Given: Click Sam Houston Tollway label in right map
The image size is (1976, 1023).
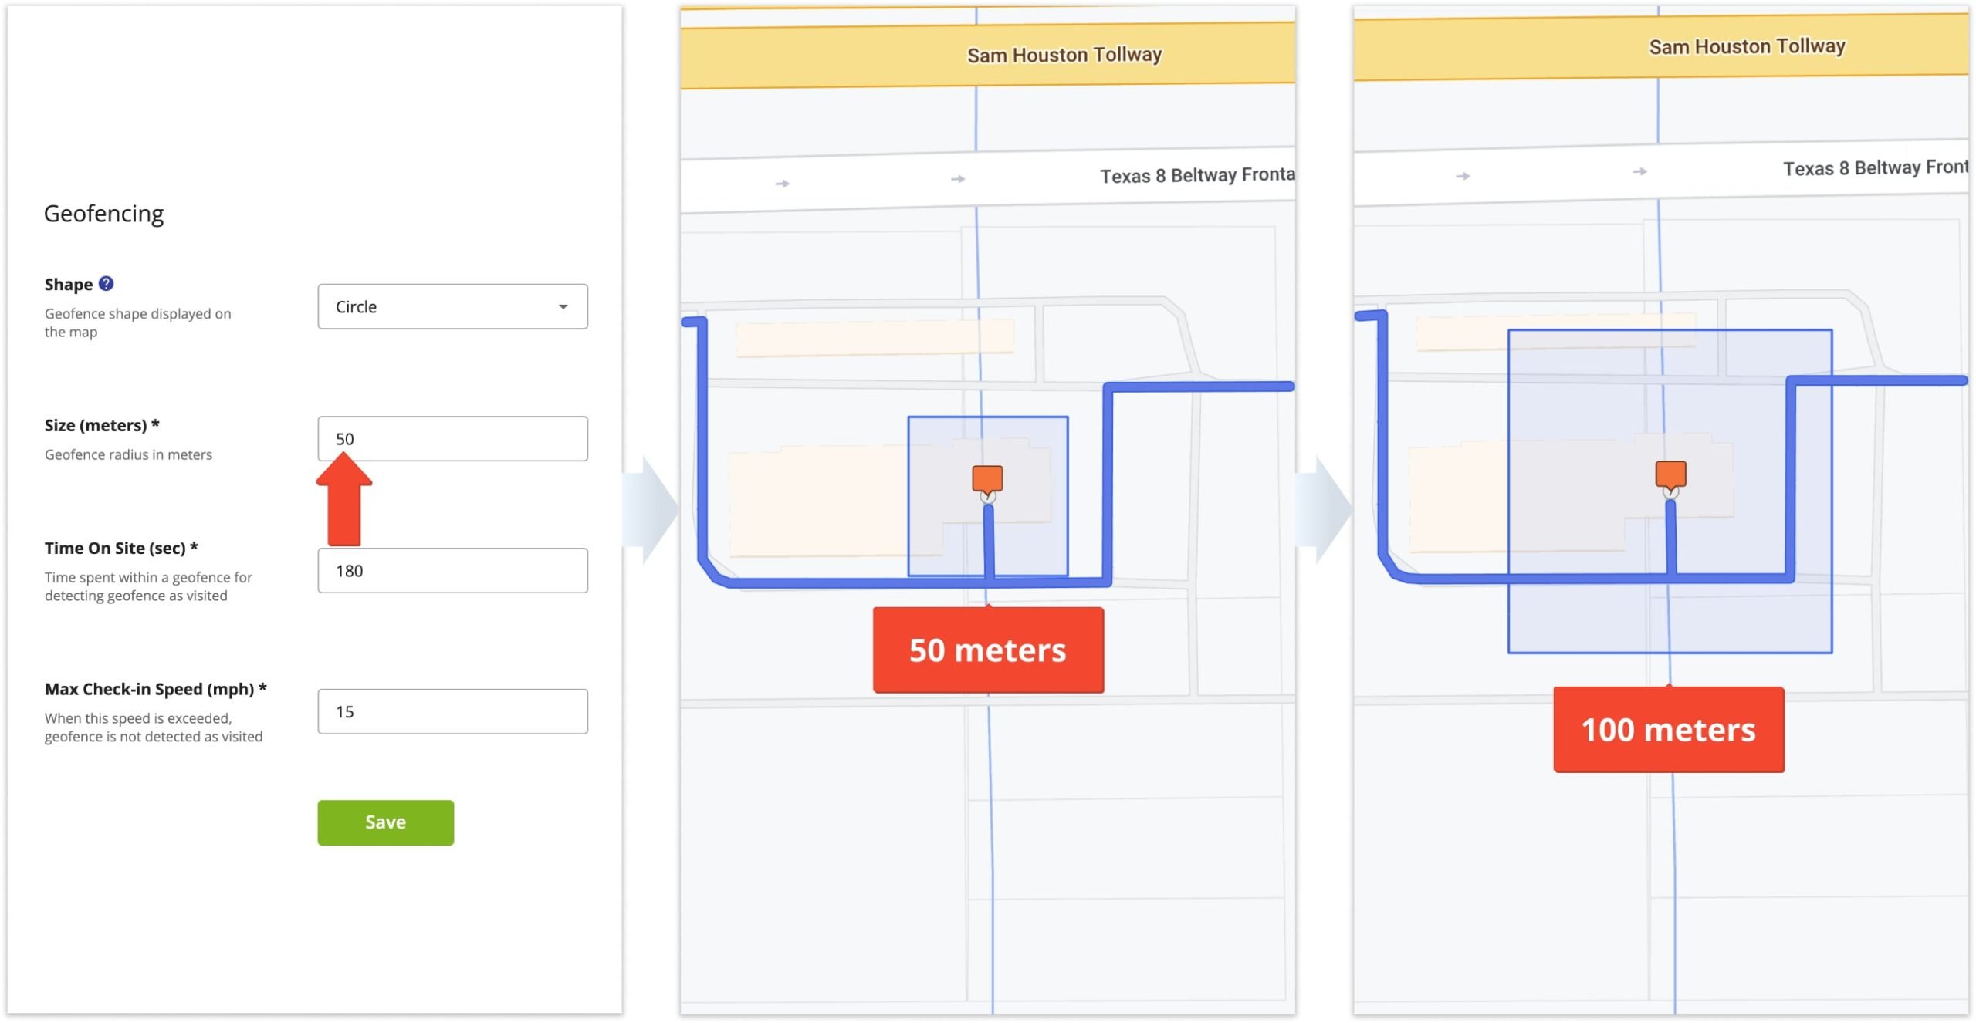Looking at the screenshot, I should 1747,46.
